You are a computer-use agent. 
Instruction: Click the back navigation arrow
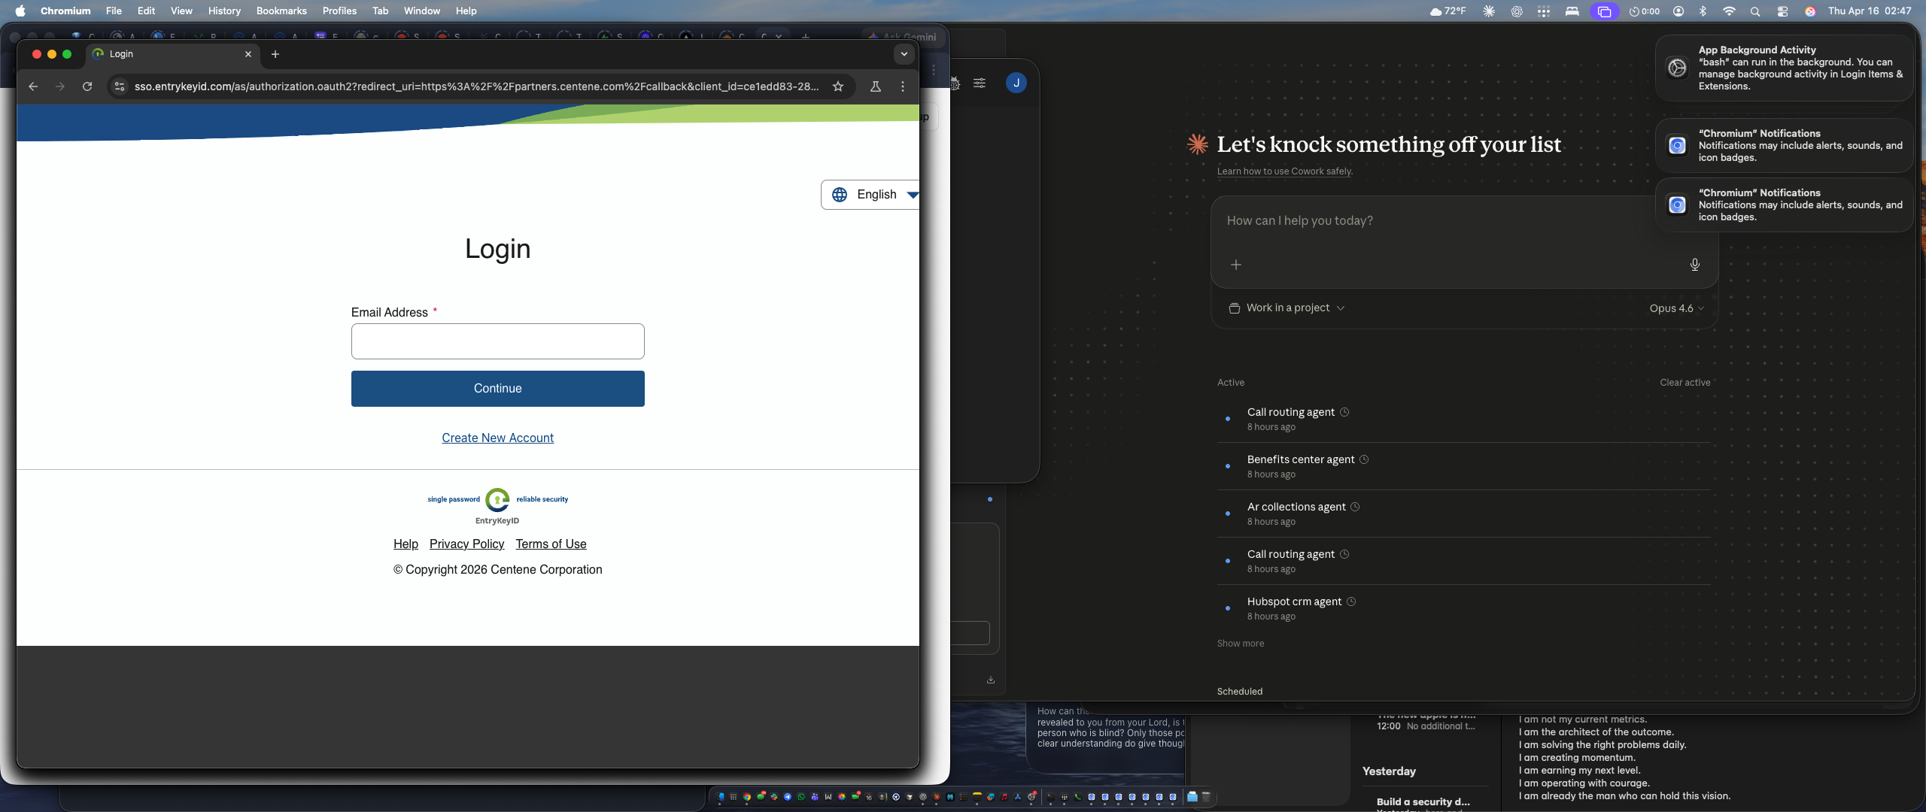click(33, 86)
